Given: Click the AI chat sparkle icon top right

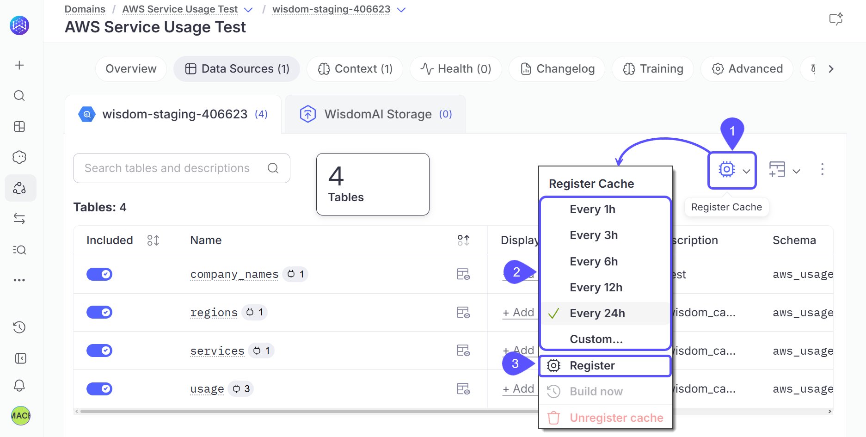Looking at the screenshot, I should click(835, 19).
